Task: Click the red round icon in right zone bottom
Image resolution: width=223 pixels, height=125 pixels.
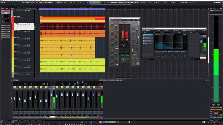Action: (216, 114)
